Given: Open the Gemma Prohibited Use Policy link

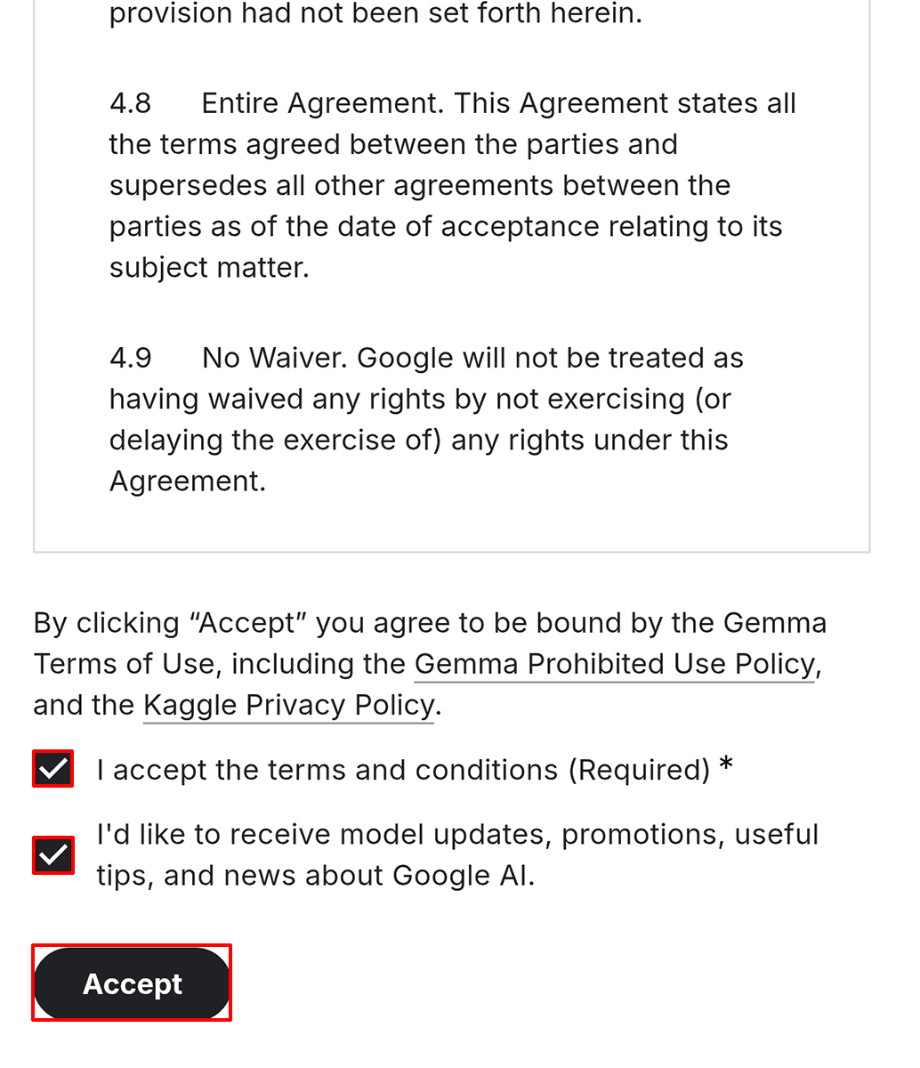Looking at the screenshot, I should click(614, 664).
